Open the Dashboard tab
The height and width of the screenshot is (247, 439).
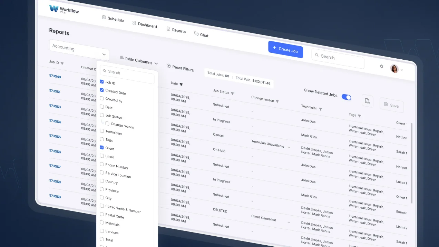pos(145,24)
